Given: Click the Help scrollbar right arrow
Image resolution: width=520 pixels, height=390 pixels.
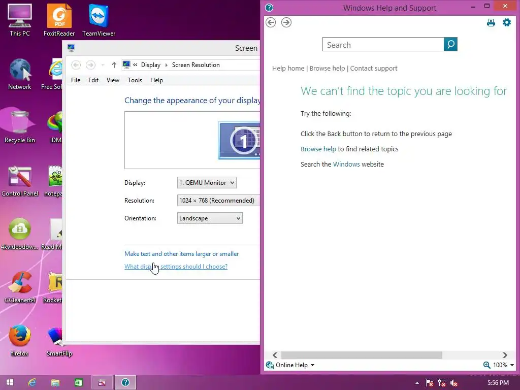Looking at the screenshot, I should 505,355.
